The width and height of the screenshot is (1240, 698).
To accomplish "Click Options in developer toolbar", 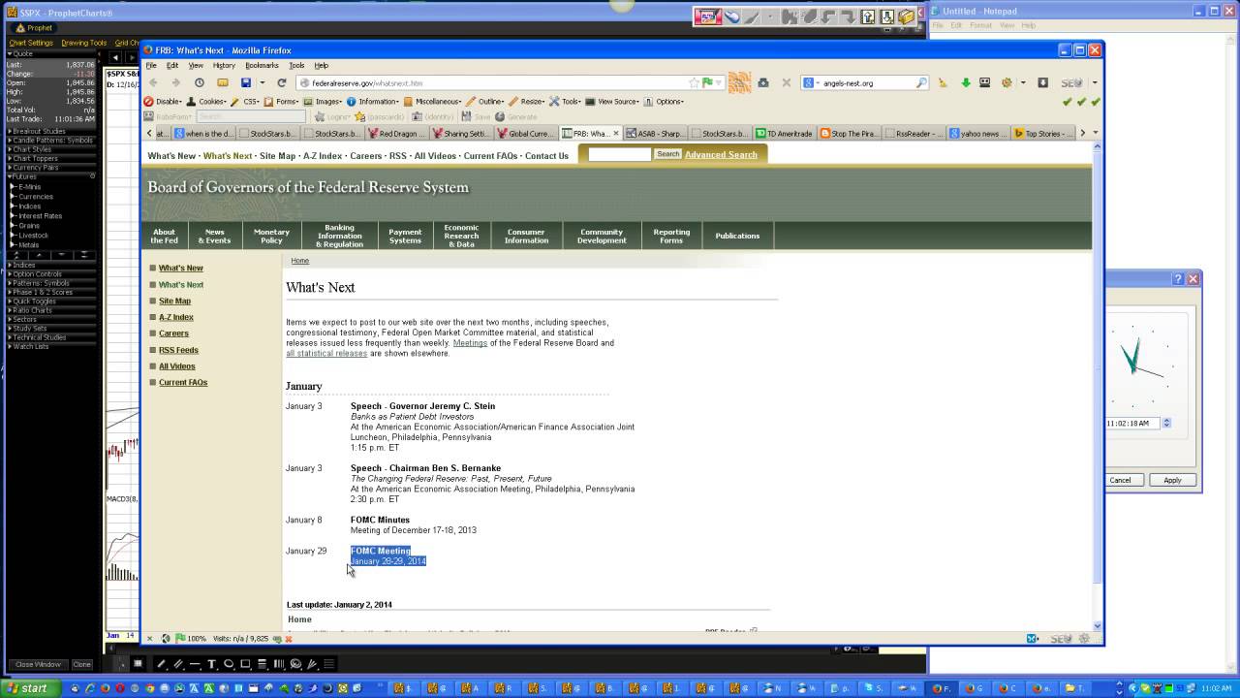I will point(665,102).
